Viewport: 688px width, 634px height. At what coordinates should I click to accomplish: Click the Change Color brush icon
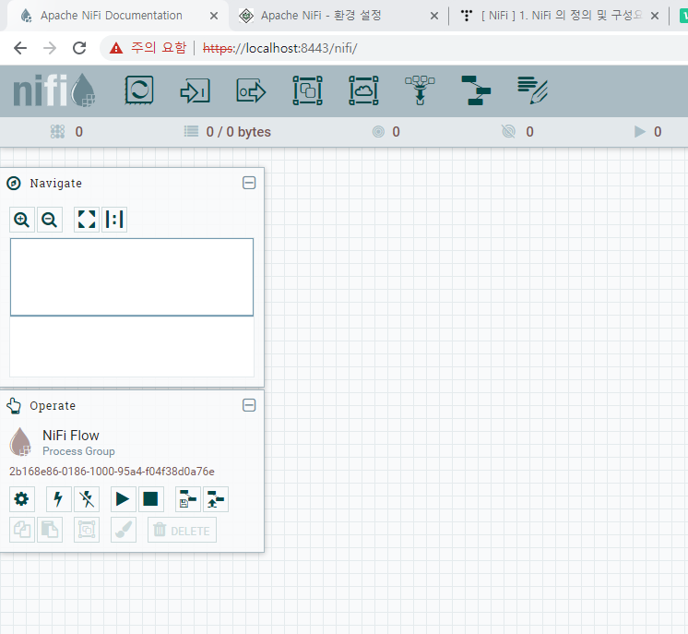coord(124,530)
